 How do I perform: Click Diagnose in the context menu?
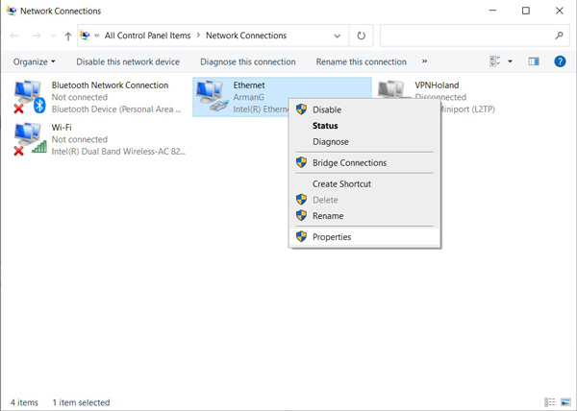pyautogui.click(x=364, y=142)
